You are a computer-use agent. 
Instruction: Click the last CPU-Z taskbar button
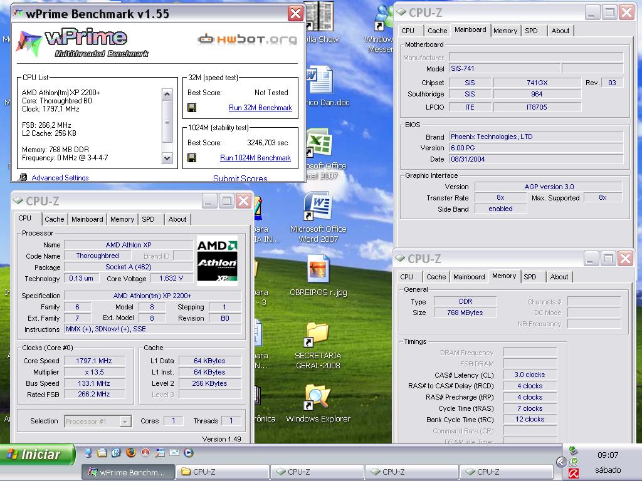coord(506,472)
